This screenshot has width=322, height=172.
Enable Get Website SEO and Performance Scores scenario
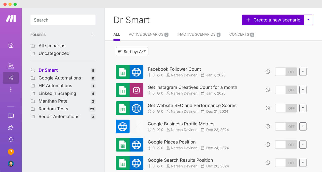point(286,108)
